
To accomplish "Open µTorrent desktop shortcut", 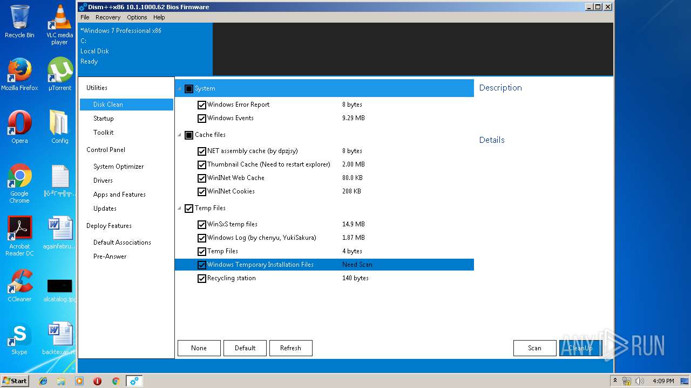I will [x=59, y=74].
